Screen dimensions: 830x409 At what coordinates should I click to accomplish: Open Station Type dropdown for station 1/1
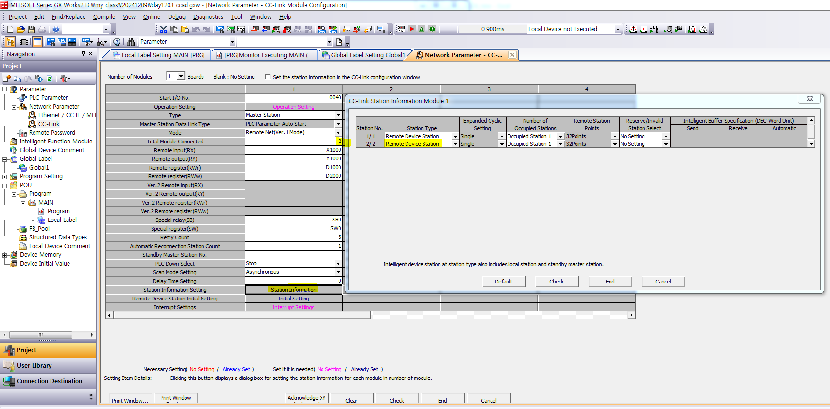point(455,136)
